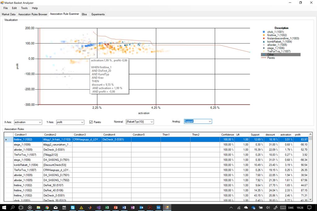Open PowerPoint from the taskbar

[116, 207]
